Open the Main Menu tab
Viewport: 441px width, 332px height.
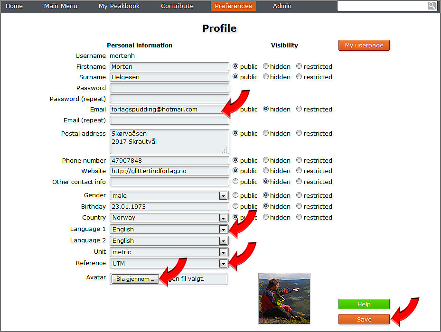pos(60,6)
